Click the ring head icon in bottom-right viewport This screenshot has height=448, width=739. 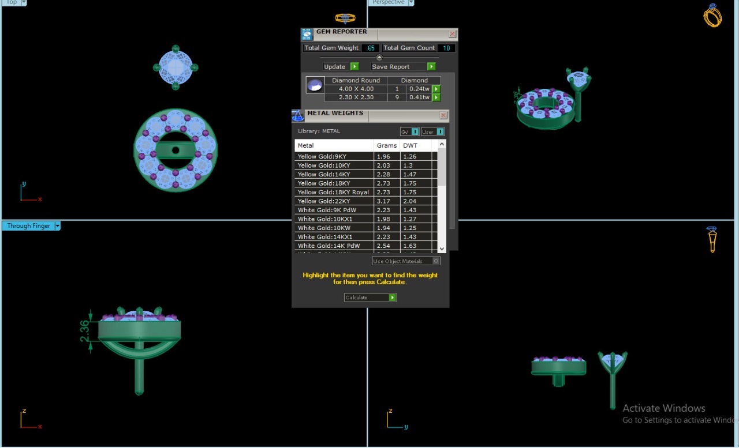tap(712, 239)
